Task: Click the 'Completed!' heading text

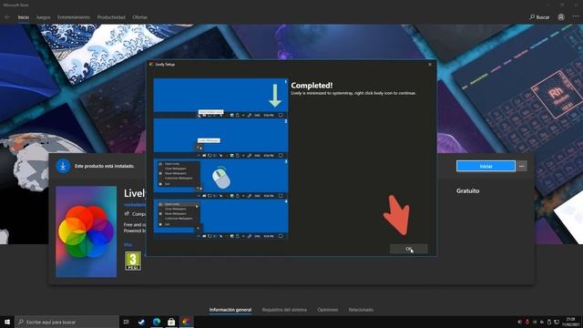Action: pos(312,86)
